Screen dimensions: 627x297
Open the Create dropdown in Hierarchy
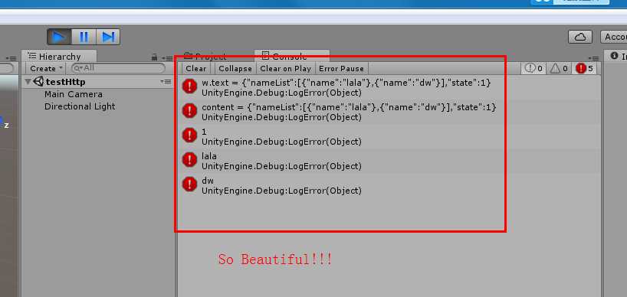46,68
